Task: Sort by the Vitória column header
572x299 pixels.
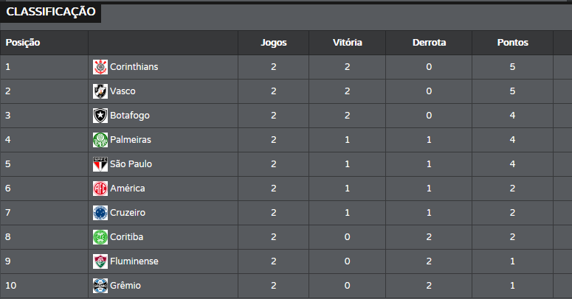Action: tap(347, 43)
